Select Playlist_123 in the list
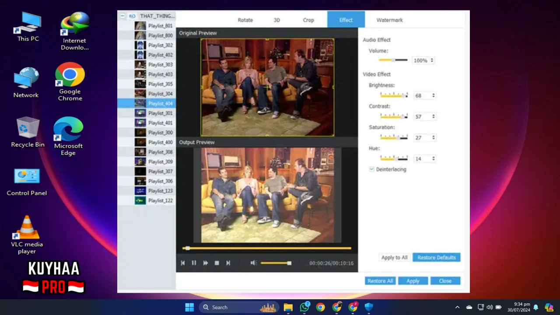This screenshot has height=315, width=560. 147,191
